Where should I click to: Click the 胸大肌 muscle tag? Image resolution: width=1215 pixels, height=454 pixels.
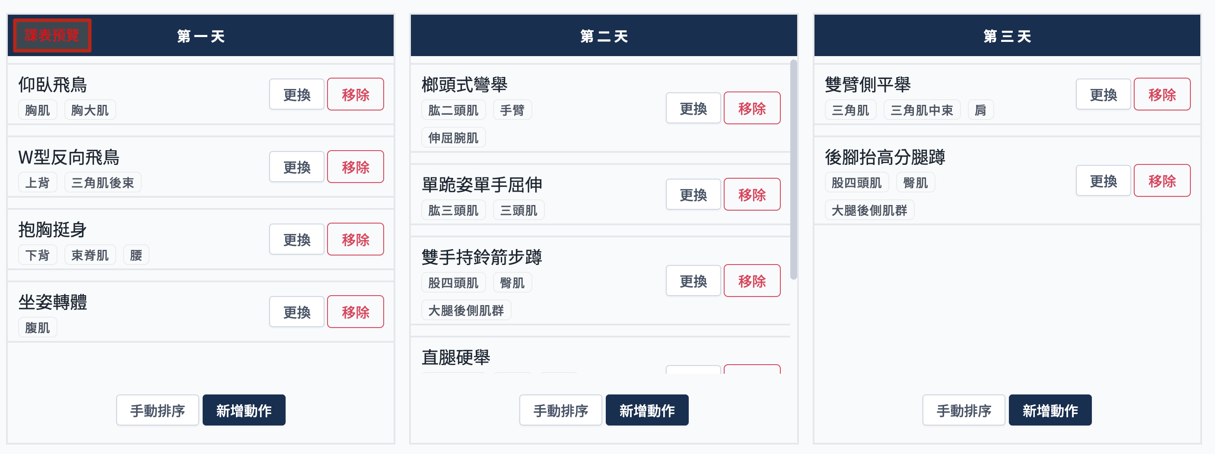pyautogui.click(x=89, y=110)
